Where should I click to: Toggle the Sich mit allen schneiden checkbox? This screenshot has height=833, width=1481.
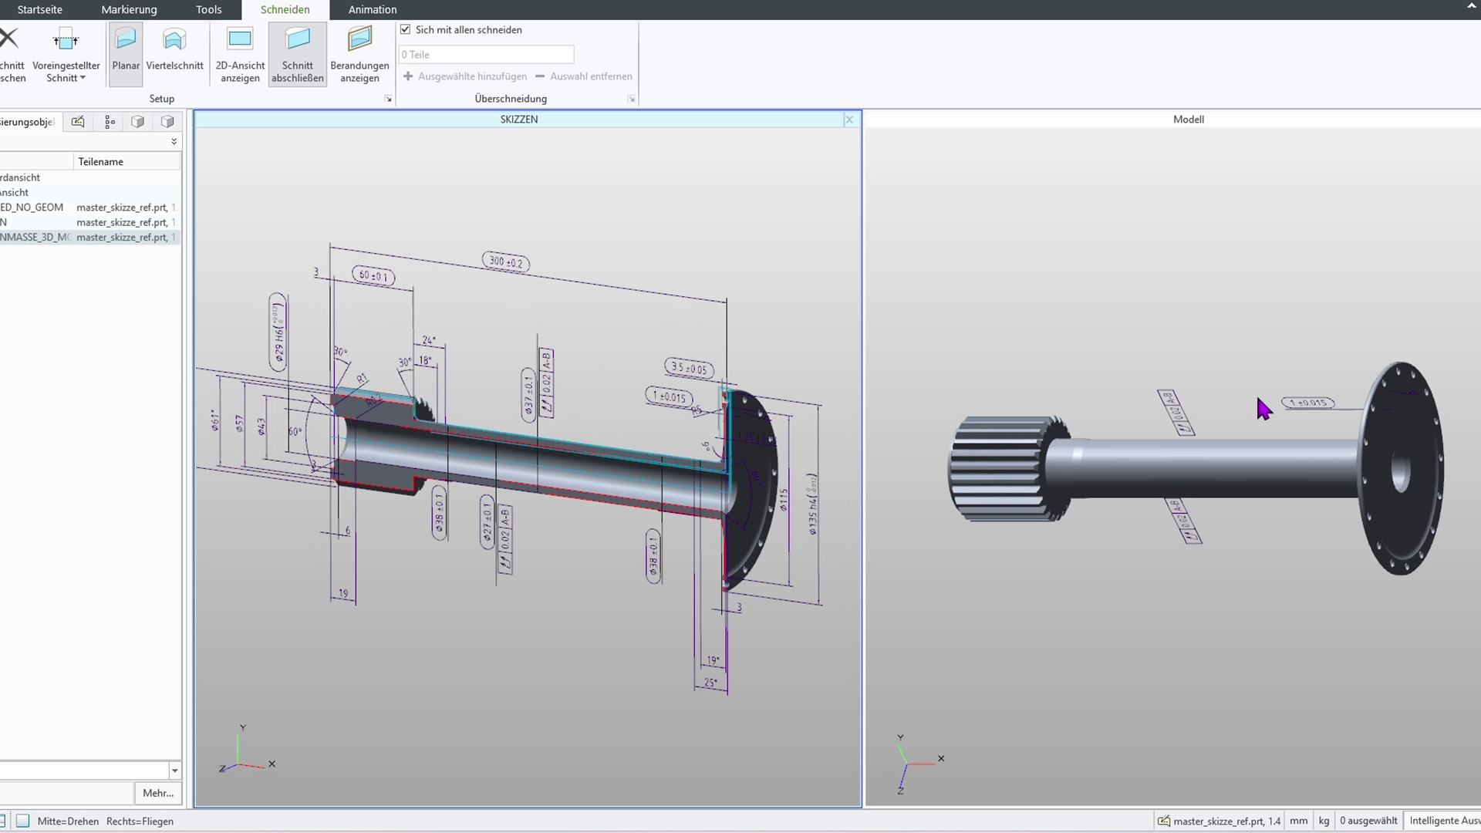tap(405, 29)
